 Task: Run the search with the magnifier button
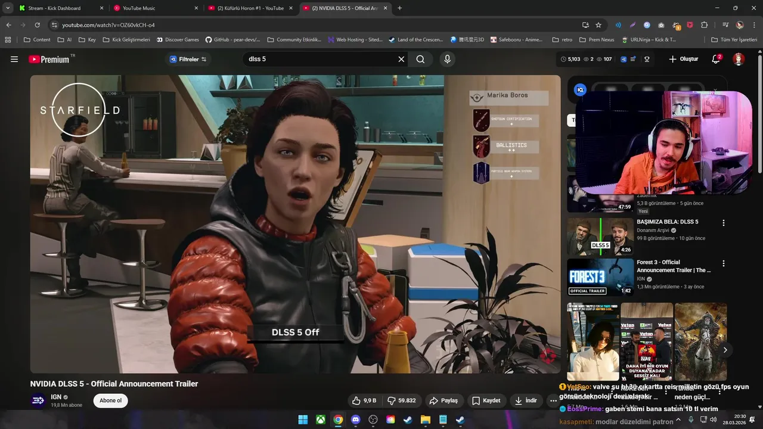[x=421, y=59]
